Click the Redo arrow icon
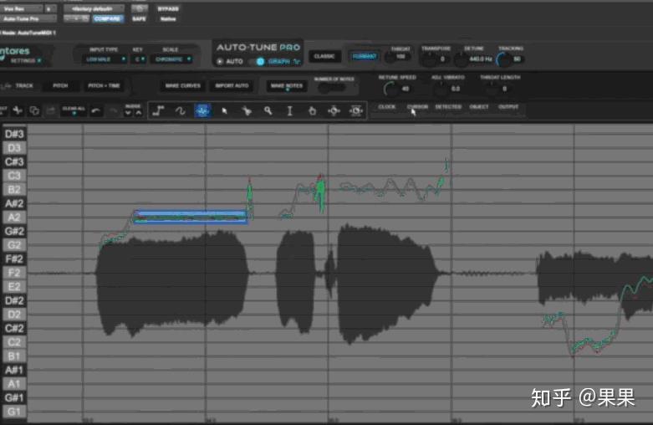 (x=113, y=110)
